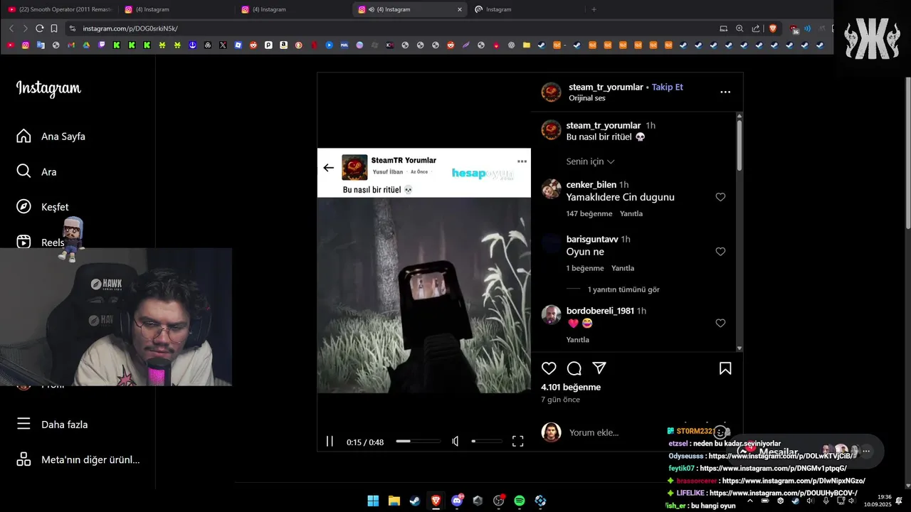Open Steam from taskbar

click(x=414, y=501)
